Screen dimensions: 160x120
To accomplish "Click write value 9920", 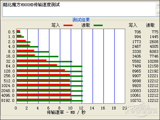I will click(137, 85).
